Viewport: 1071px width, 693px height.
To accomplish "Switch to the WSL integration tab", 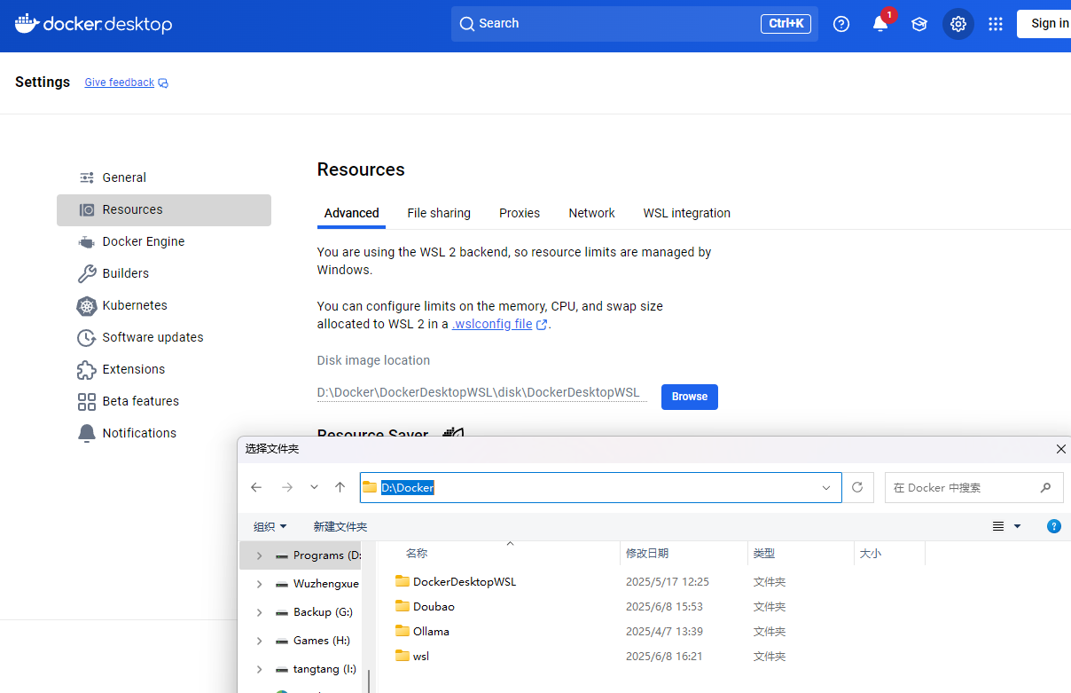I will (687, 213).
